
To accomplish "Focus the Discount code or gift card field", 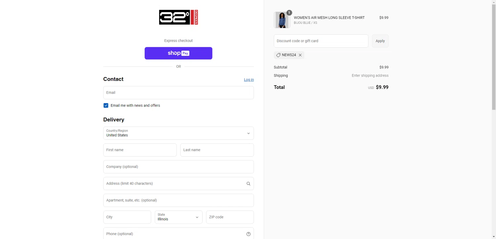I will [321, 41].
